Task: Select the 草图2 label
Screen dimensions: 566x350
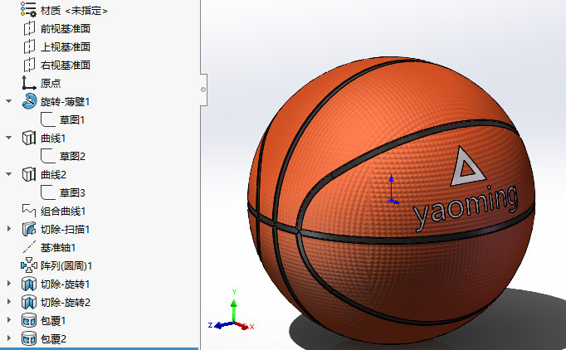Action: 72,156
